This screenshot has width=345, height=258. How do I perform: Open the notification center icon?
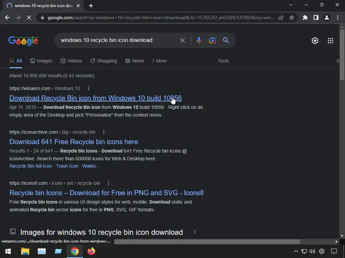click(334, 251)
